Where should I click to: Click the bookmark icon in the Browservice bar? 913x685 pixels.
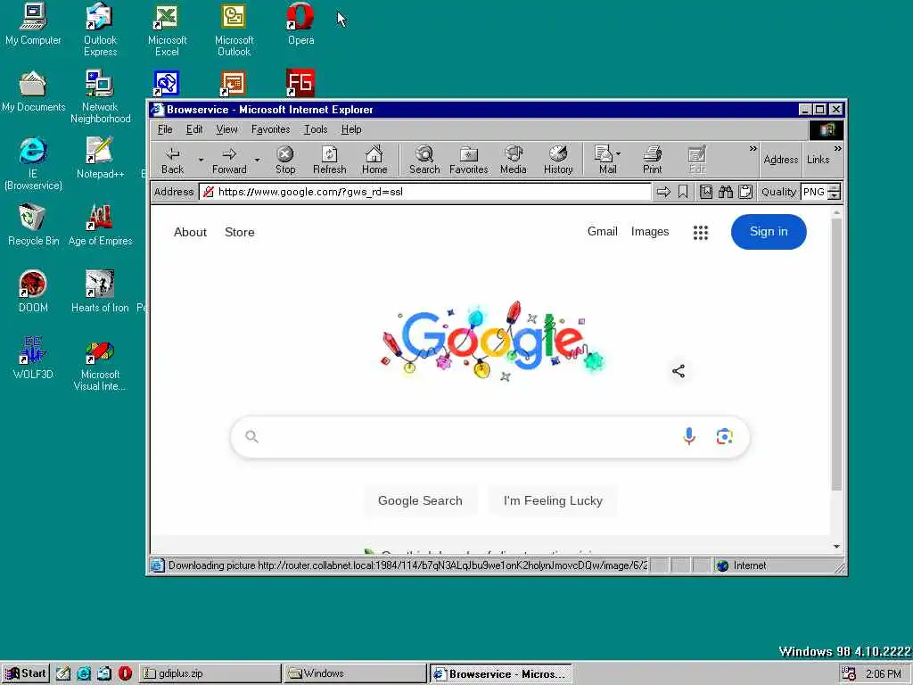coord(683,192)
